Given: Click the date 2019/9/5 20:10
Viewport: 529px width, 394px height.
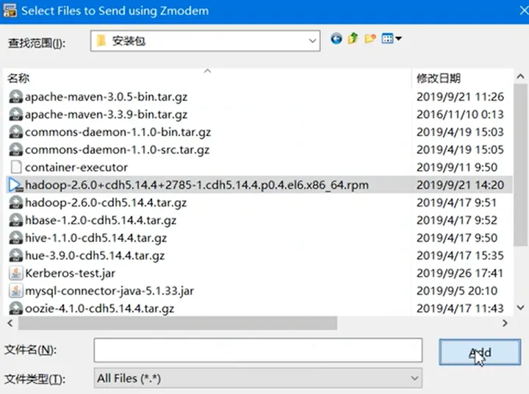Looking at the screenshot, I should (457, 290).
